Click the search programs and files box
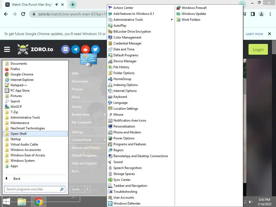 pos(35,189)
